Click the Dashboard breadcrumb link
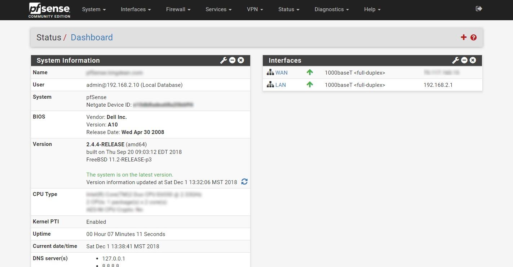This screenshot has width=513, height=267. click(x=92, y=37)
